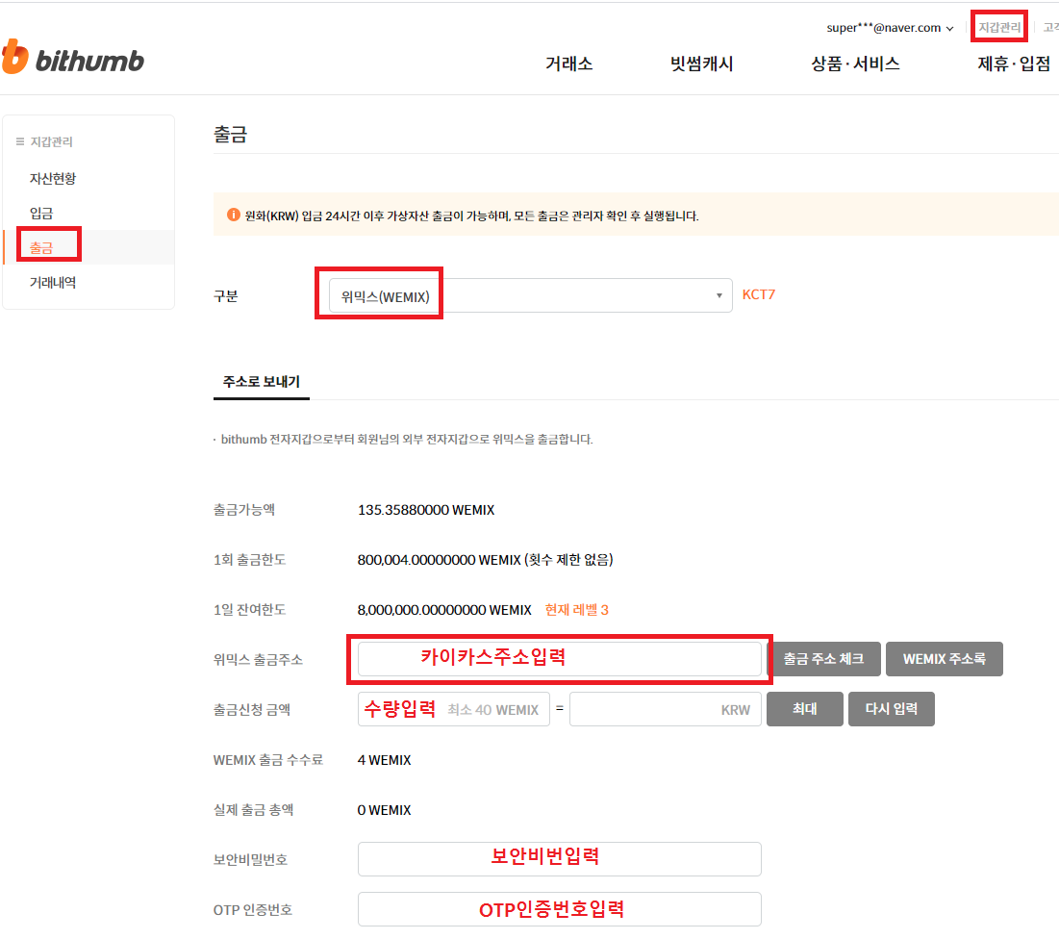Open the 위믹스(WEMIX) asset dropdown
The height and width of the screenshot is (939, 1059).
(x=530, y=296)
